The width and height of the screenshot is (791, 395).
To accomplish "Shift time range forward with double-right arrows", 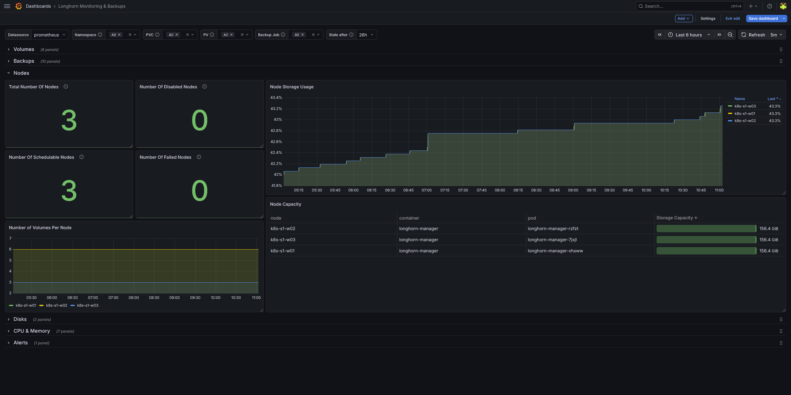I will coord(719,35).
